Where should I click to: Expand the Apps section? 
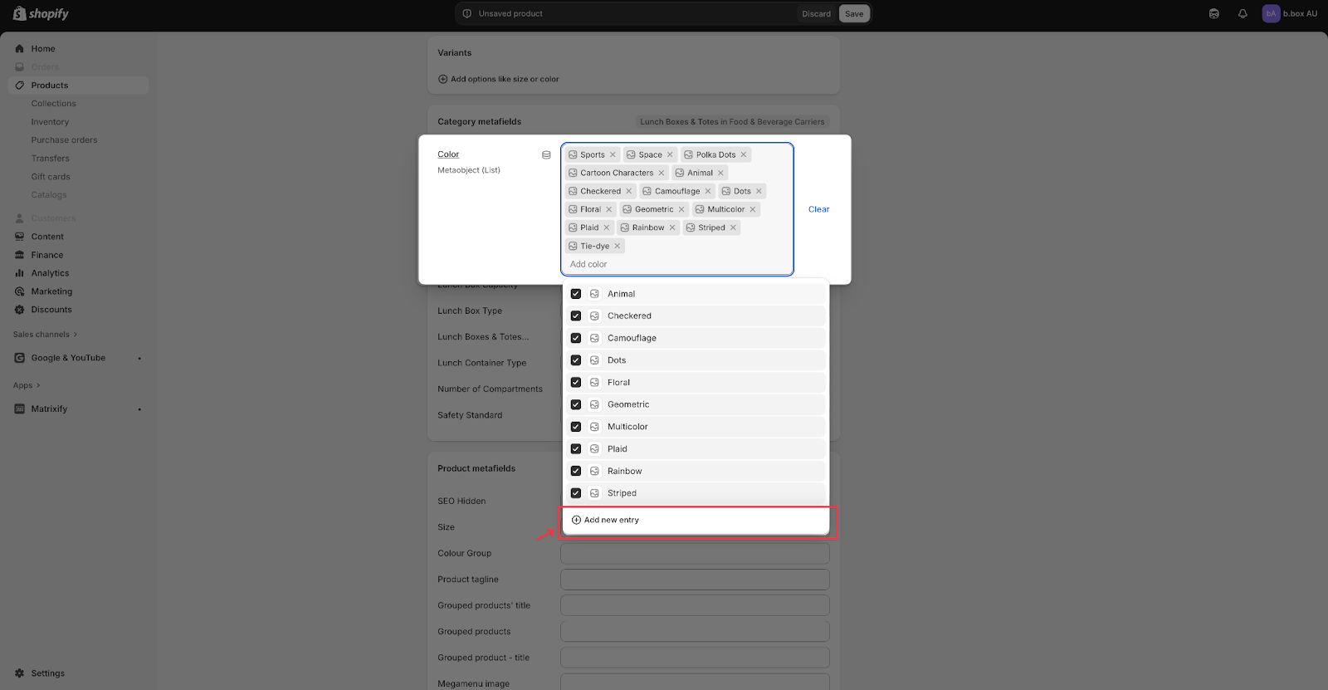click(x=27, y=385)
